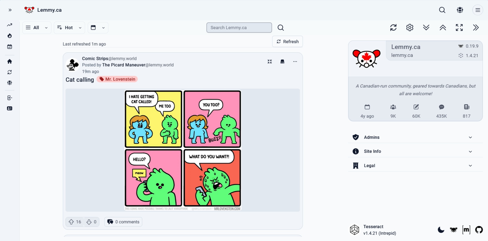Click the posts pencil icon above 60K

click(x=416, y=107)
